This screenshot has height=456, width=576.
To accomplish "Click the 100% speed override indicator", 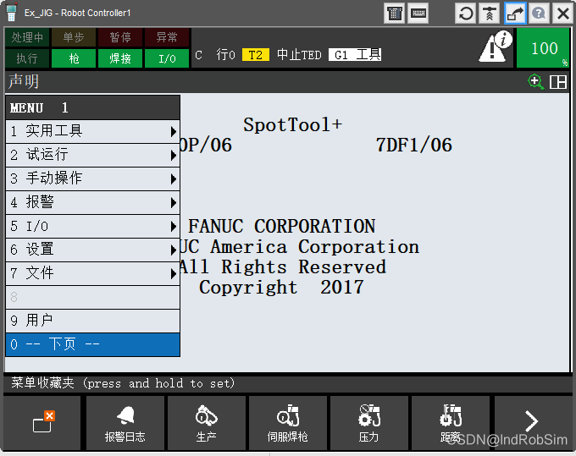I will click(x=544, y=48).
